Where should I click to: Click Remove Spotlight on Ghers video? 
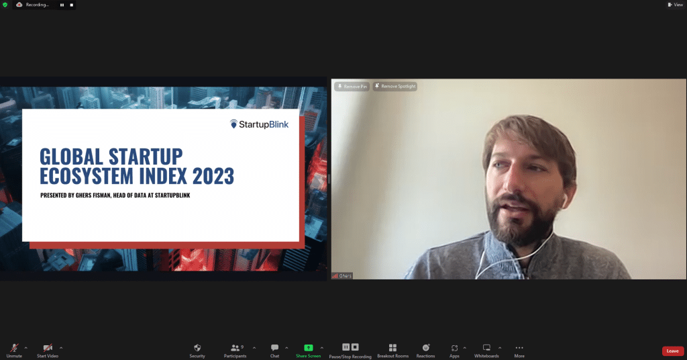point(394,87)
